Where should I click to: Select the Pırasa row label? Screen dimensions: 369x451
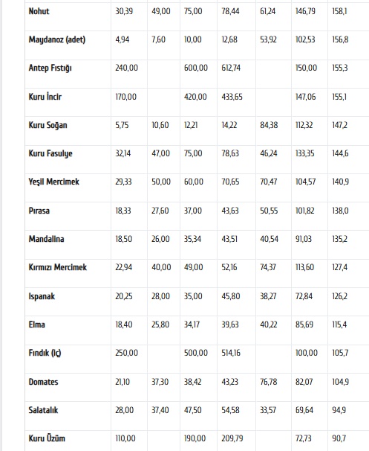(x=39, y=211)
